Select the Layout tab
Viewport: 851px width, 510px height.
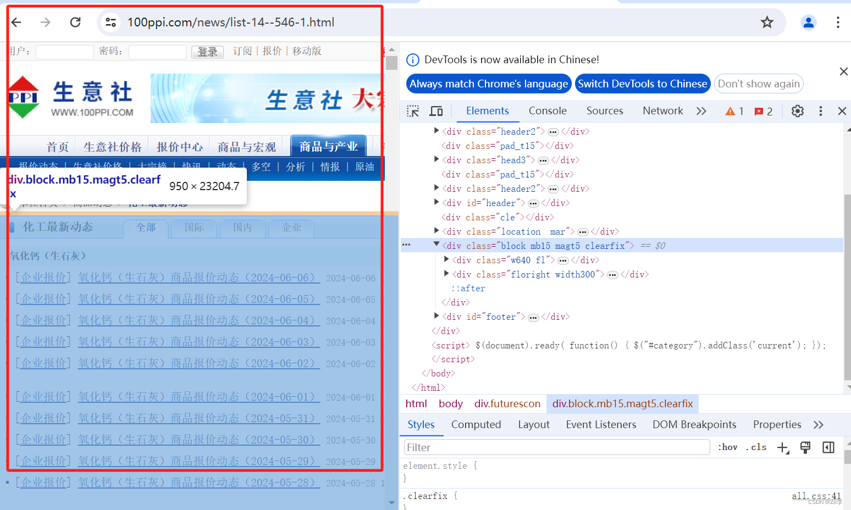pyautogui.click(x=534, y=425)
